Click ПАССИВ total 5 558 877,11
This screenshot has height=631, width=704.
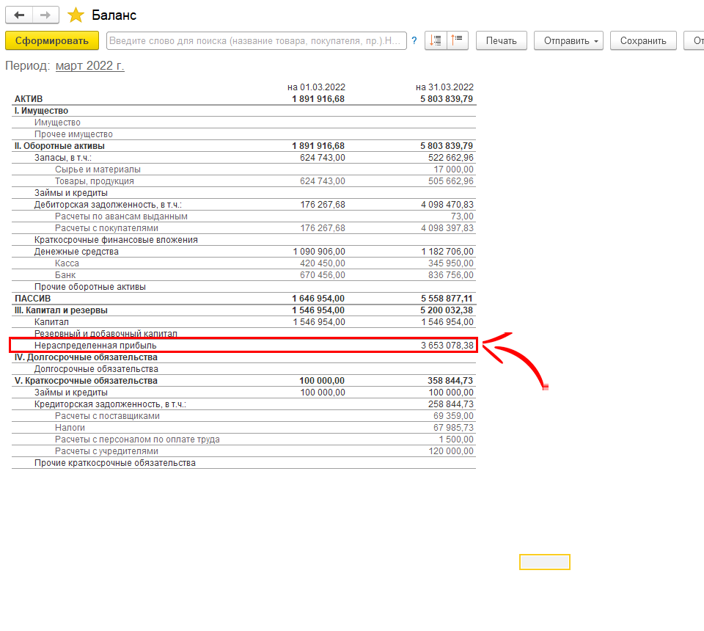click(447, 299)
